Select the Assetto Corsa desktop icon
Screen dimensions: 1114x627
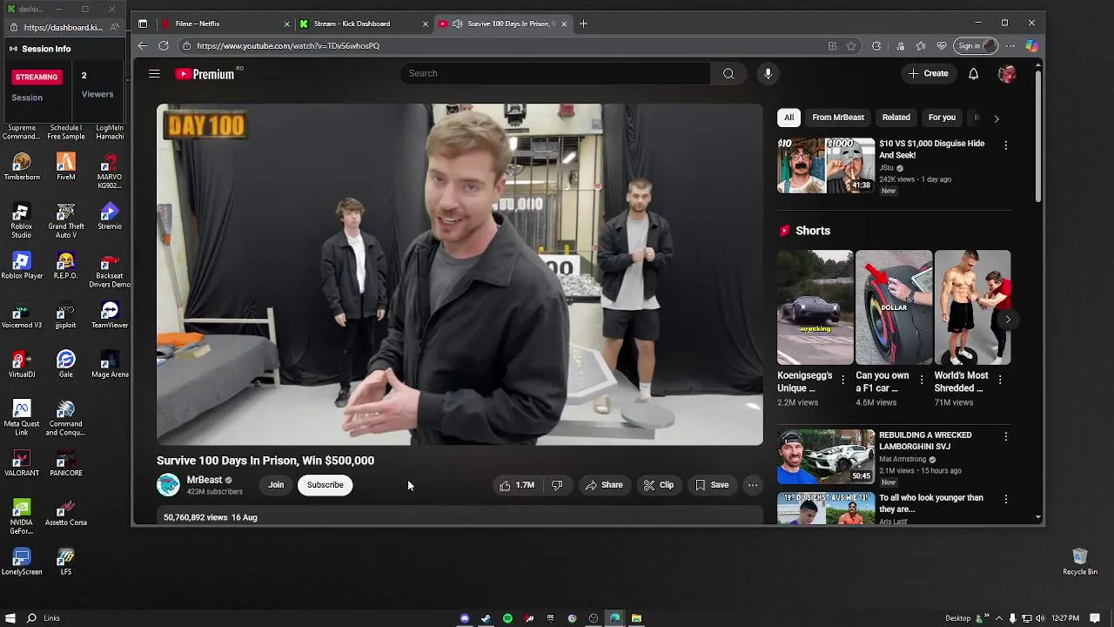pyautogui.click(x=66, y=513)
